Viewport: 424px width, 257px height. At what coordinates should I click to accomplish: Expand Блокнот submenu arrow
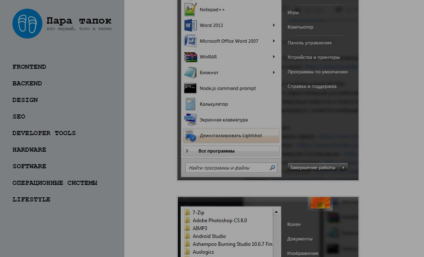pos(274,73)
